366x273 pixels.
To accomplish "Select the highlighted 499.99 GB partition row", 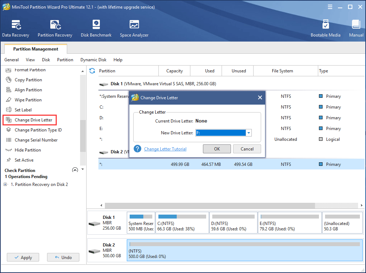I will 231,164.
